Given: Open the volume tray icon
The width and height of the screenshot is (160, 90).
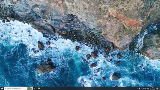Looking at the screenshot, I should point(145,88).
